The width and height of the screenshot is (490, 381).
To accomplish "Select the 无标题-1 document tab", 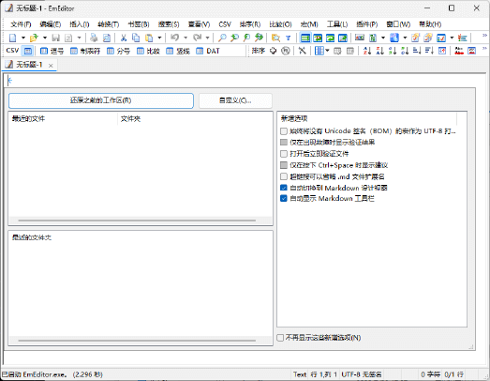I will [29, 65].
